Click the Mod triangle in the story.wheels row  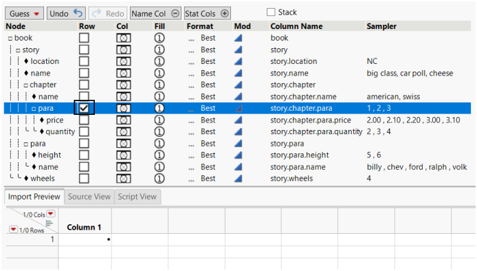click(238, 178)
